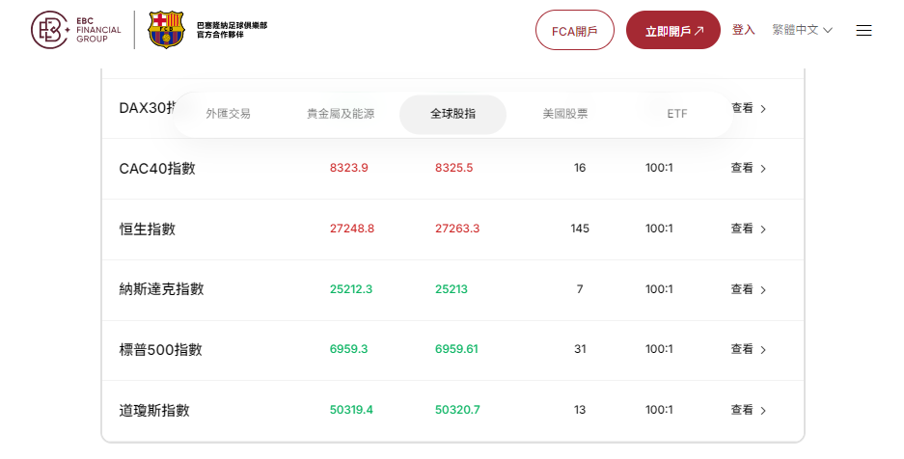This screenshot has width=904, height=459.
Task: Click the 立即開戶 button
Action: pyautogui.click(x=673, y=31)
